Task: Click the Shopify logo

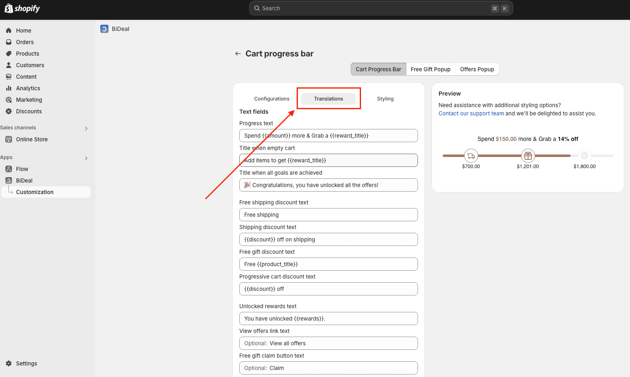Action: click(22, 8)
